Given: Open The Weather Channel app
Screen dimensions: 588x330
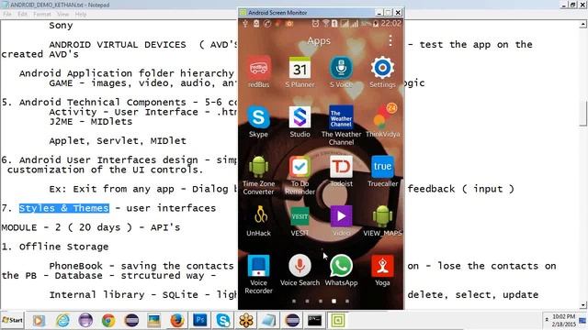Looking at the screenshot, I should click(341, 117).
